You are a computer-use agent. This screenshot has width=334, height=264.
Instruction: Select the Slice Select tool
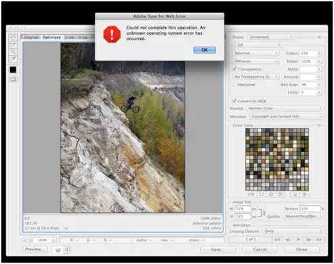pyautogui.click(x=13, y=45)
